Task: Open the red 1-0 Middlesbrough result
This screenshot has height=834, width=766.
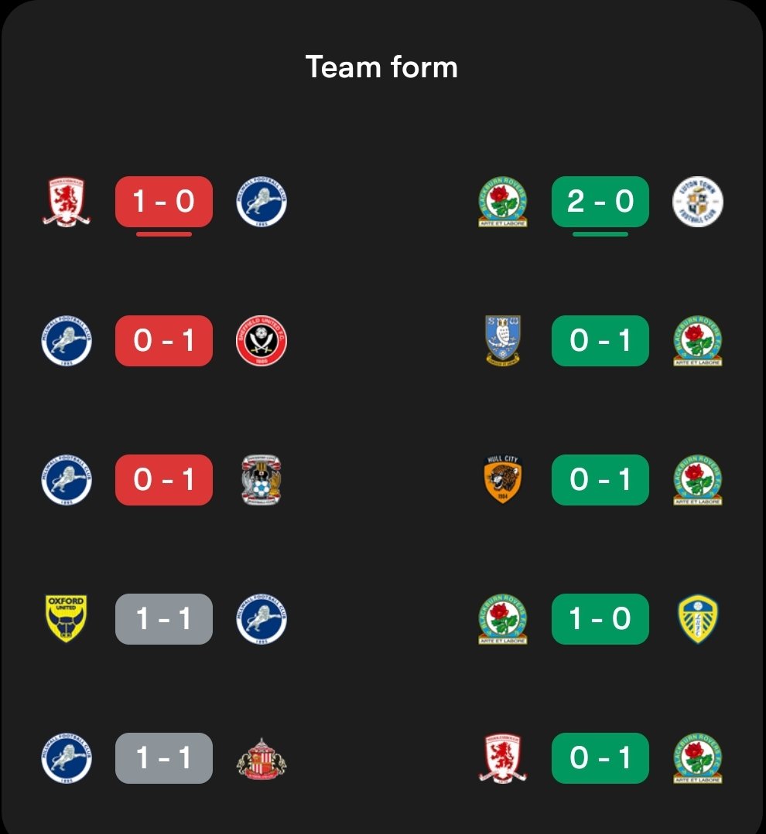Action: click(164, 202)
